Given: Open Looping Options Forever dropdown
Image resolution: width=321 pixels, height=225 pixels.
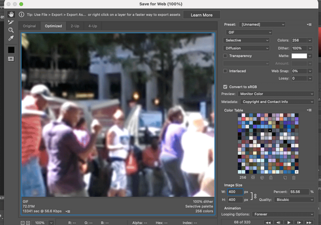Looking at the screenshot, I should (x=283, y=214).
